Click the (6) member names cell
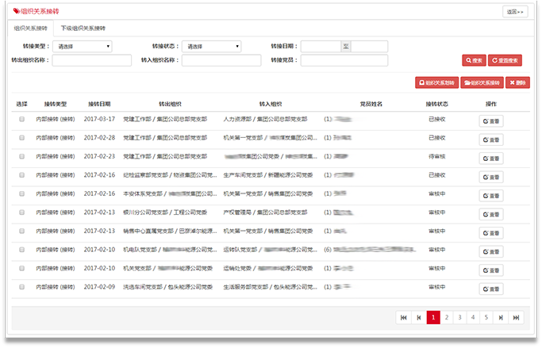This screenshot has height=348, width=542. [x=369, y=250]
